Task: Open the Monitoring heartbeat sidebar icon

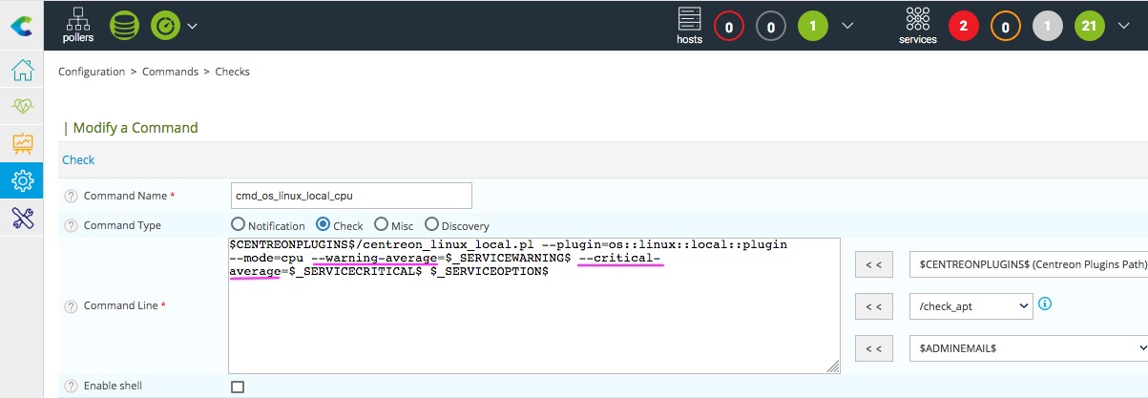Action: click(22, 107)
